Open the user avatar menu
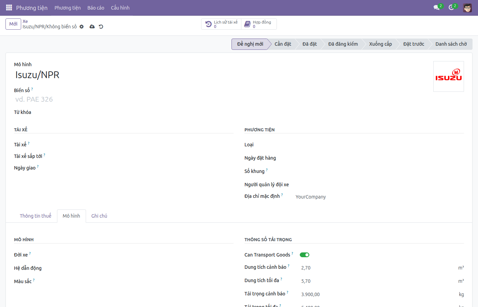Image resolution: width=478 pixels, height=307 pixels. click(467, 8)
